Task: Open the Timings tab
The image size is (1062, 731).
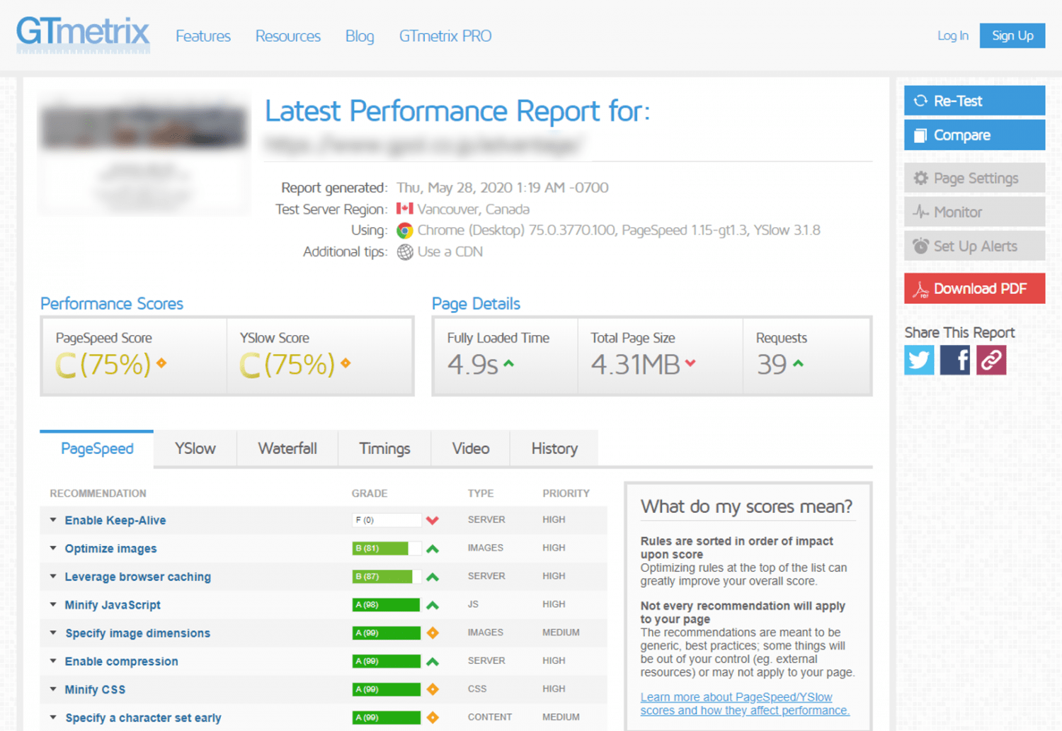Action: pyautogui.click(x=384, y=448)
